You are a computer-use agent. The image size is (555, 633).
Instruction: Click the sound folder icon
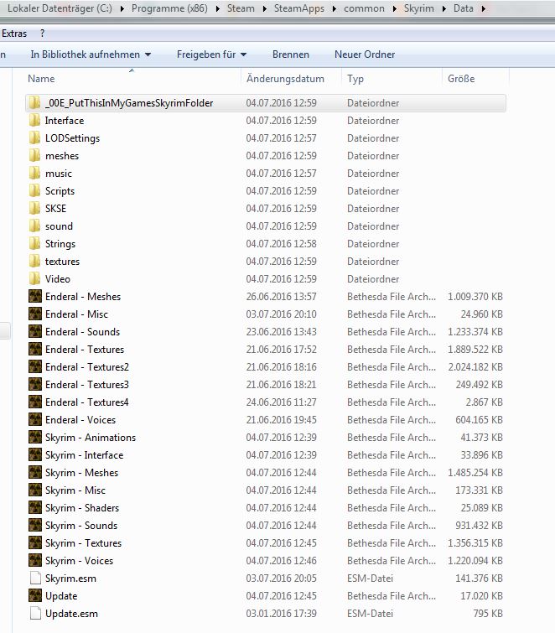coord(35,226)
